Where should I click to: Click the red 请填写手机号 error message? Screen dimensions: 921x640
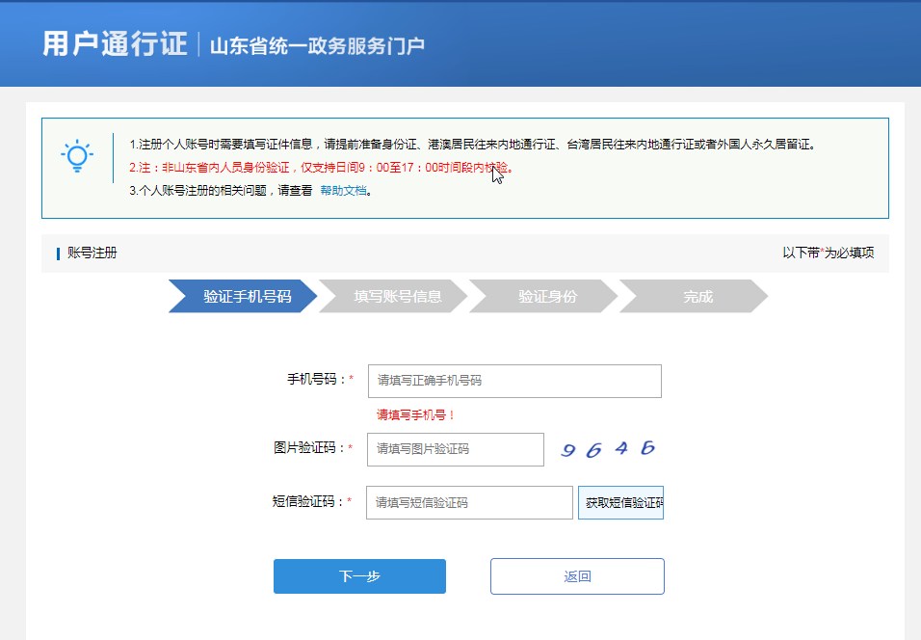coord(415,415)
